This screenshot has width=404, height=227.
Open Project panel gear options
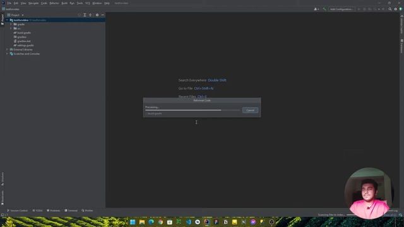pos(97,15)
